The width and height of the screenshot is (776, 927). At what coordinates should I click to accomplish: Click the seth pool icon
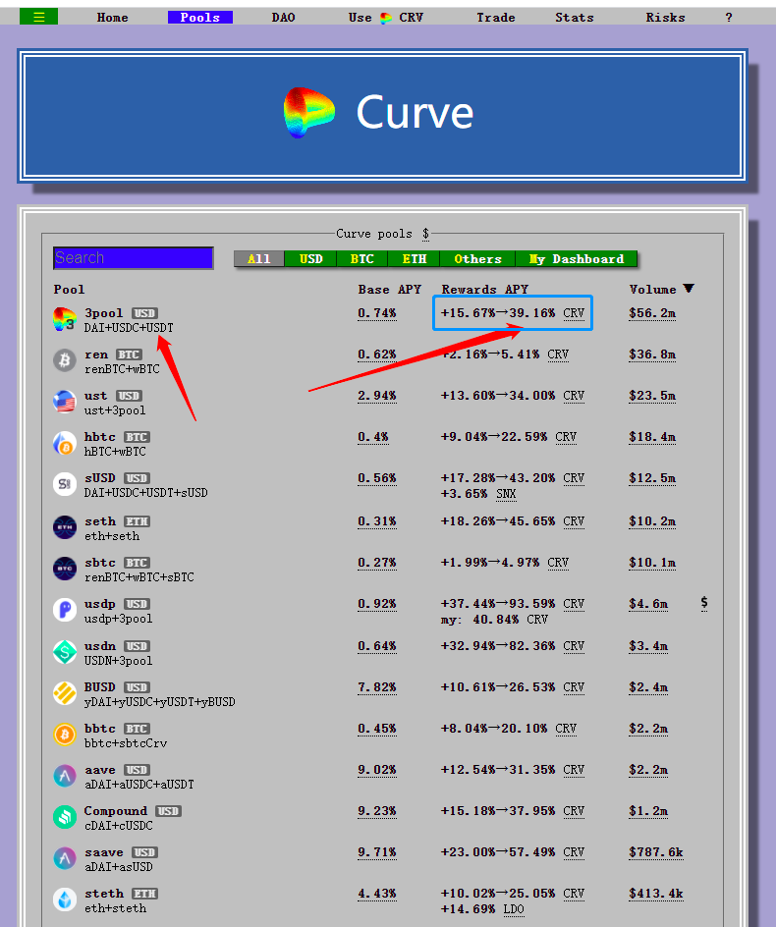[65, 527]
